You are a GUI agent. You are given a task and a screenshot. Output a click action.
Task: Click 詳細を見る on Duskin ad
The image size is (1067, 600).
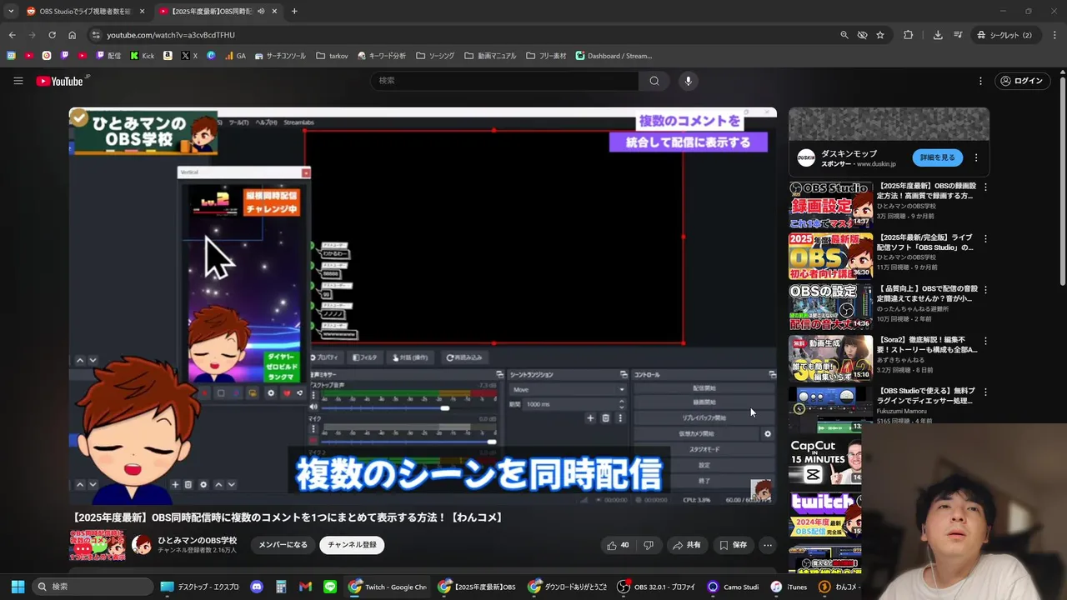(x=938, y=157)
